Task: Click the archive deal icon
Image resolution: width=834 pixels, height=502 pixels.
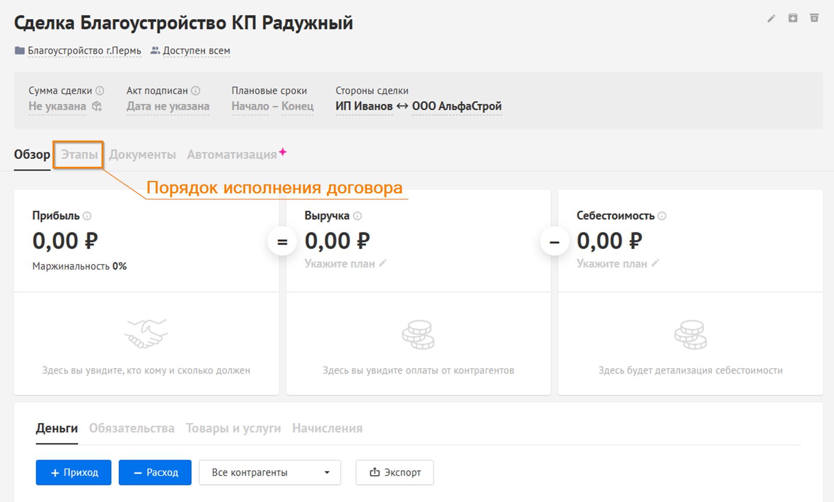Action: (793, 18)
